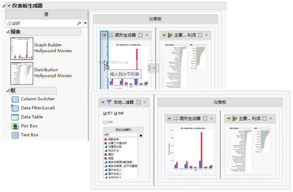Toggle the square box of 主要...利润 near the drag tooltip
The height and width of the screenshot is (192, 293).
coord(200,35)
